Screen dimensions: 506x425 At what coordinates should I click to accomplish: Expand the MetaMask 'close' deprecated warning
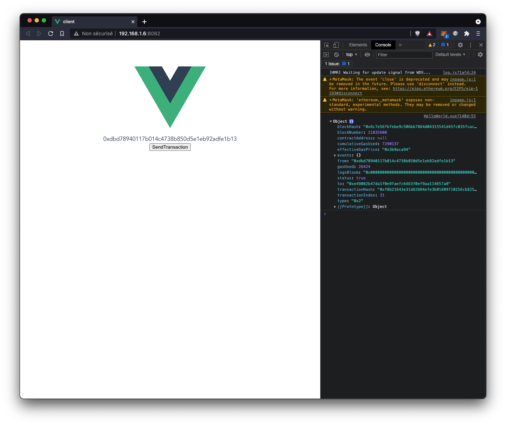tap(331, 80)
